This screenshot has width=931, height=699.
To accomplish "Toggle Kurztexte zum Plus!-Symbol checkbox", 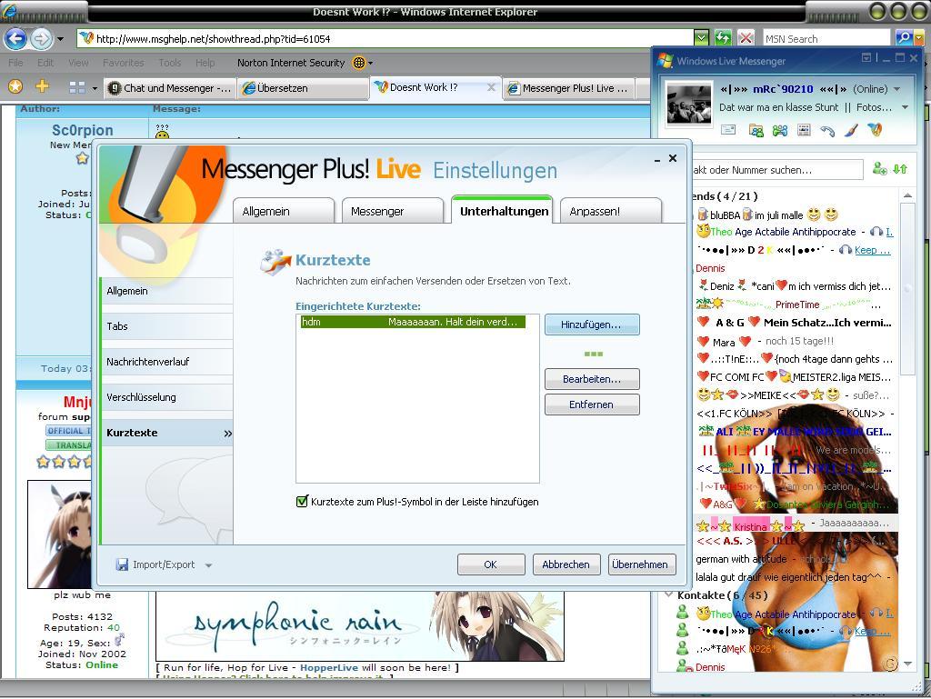I will click(x=303, y=502).
